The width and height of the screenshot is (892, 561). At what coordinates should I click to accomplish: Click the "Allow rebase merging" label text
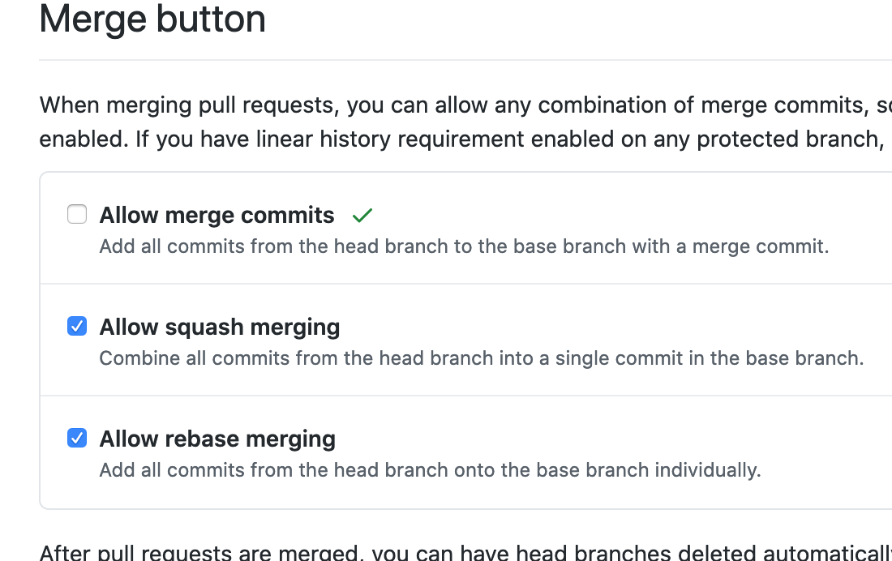217,439
